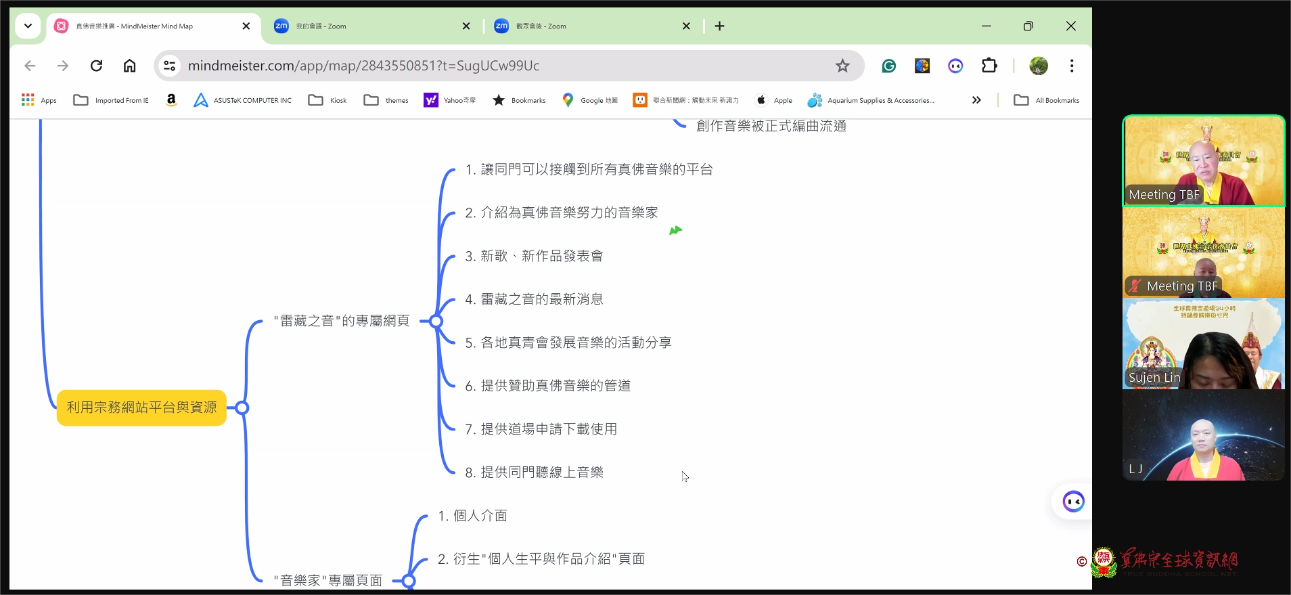The height and width of the screenshot is (595, 1291).
Task: Open the tab search dropdown arrow
Action: (x=28, y=26)
